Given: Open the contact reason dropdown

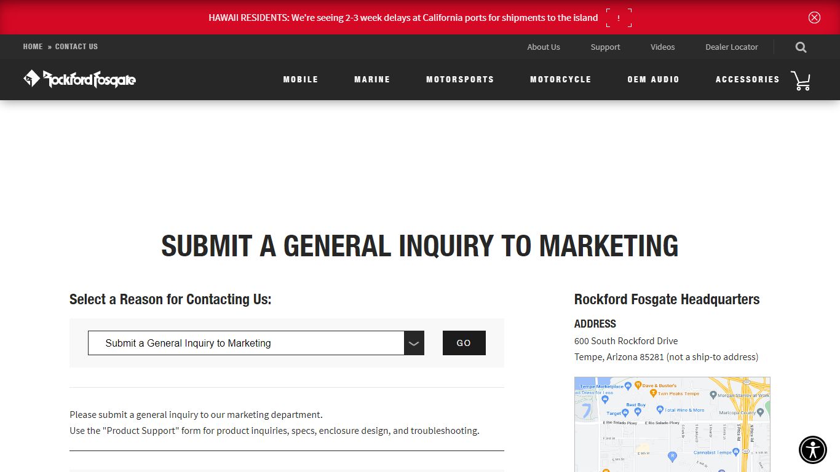Looking at the screenshot, I should coord(256,343).
